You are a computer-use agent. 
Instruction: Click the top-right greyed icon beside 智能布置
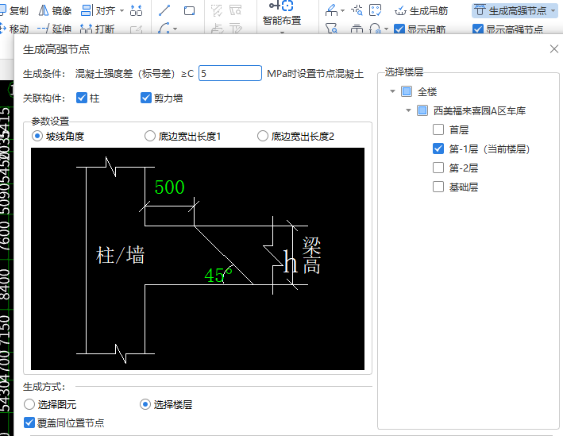(236, 10)
